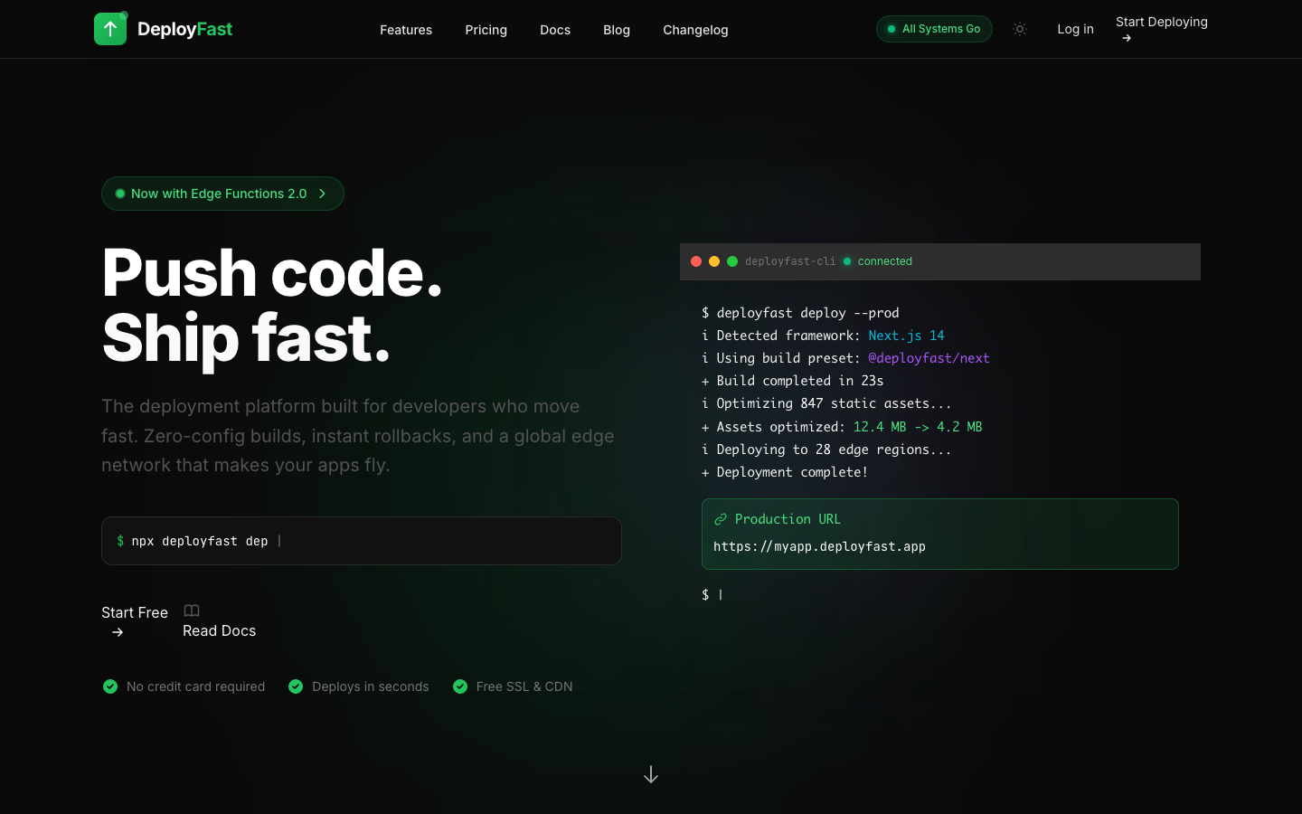Open docs via the book icon
This screenshot has height=814, width=1302.
191,610
